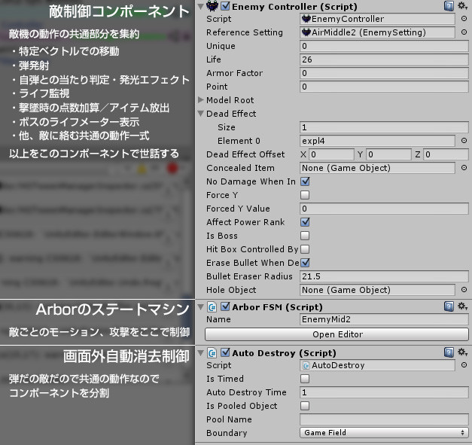Enable the Is Pooled Object checkbox
472x445 pixels.
[305, 406]
